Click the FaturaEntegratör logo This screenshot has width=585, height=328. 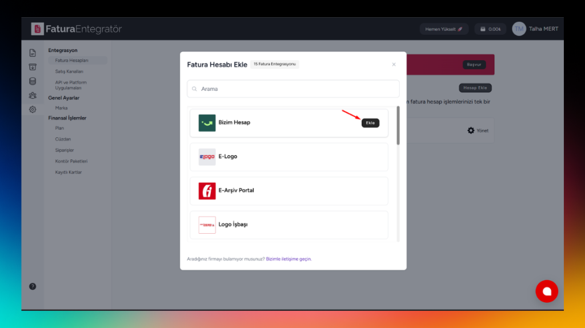(77, 29)
